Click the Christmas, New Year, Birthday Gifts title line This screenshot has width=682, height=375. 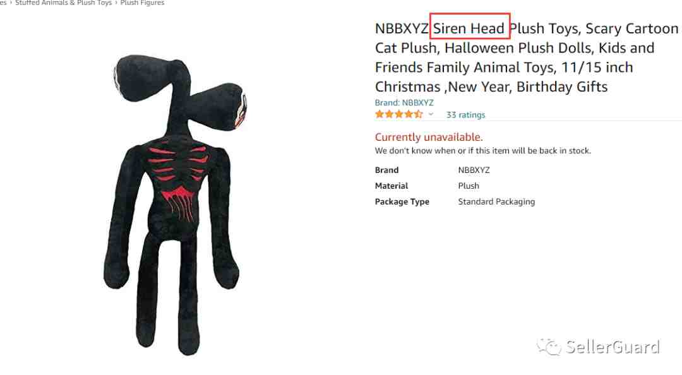[491, 86]
